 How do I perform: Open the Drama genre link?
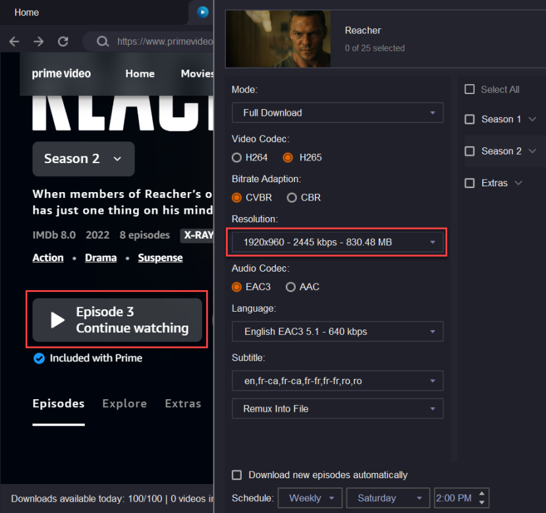click(101, 258)
